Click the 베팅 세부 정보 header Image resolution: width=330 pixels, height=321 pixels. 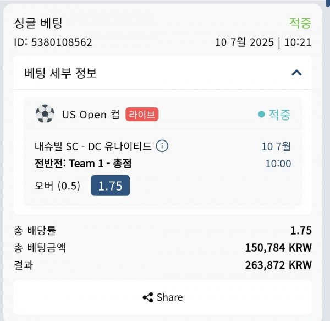[61, 73]
